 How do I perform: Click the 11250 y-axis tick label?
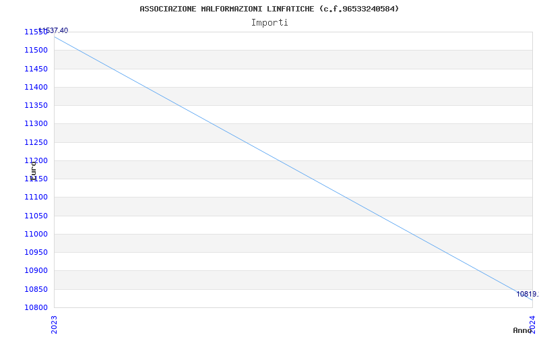pyautogui.click(x=36, y=142)
